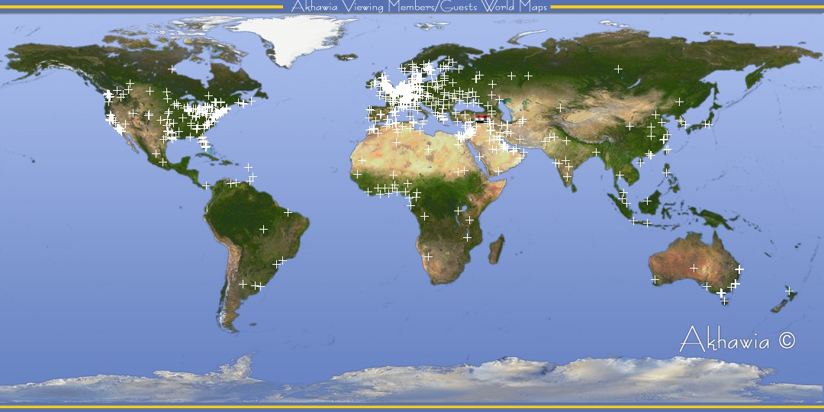Viewport: 824px width, 412px height.
Task: Select the marker in central Australia
Action: [694, 268]
